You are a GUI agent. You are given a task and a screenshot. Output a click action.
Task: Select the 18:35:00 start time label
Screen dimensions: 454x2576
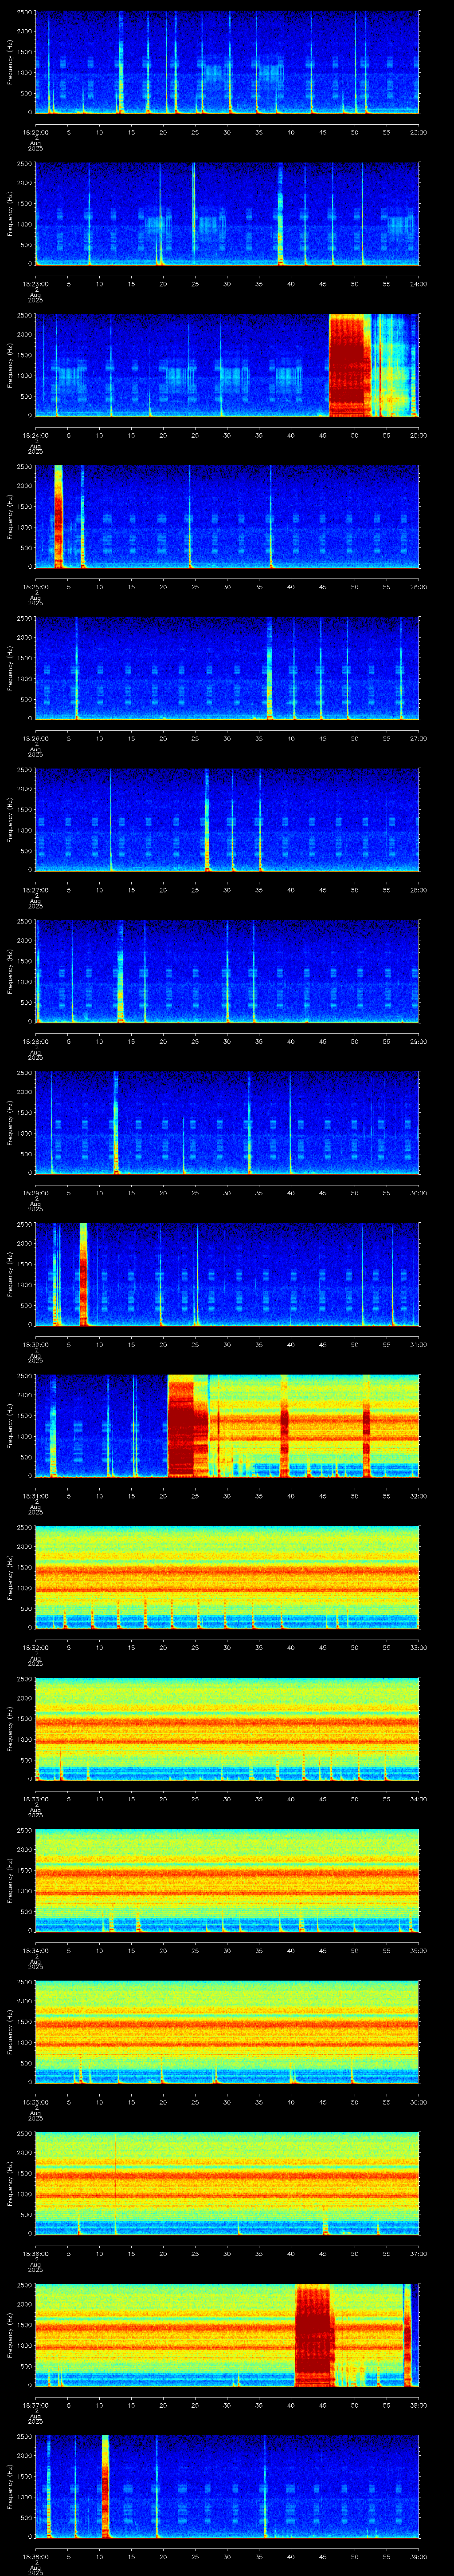[35, 2101]
